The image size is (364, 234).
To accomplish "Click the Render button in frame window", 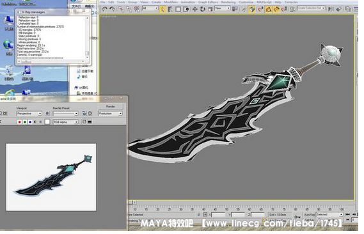I will point(110,106).
